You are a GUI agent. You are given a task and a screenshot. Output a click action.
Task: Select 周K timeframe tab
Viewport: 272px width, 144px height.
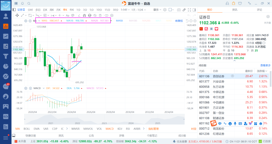pos(52,10)
